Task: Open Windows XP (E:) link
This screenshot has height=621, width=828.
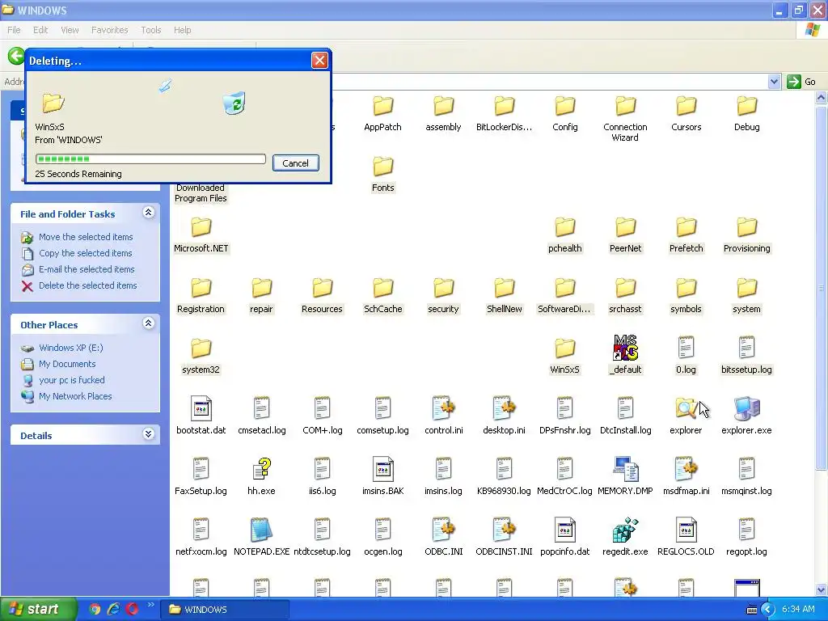Action: pos(71,348)
